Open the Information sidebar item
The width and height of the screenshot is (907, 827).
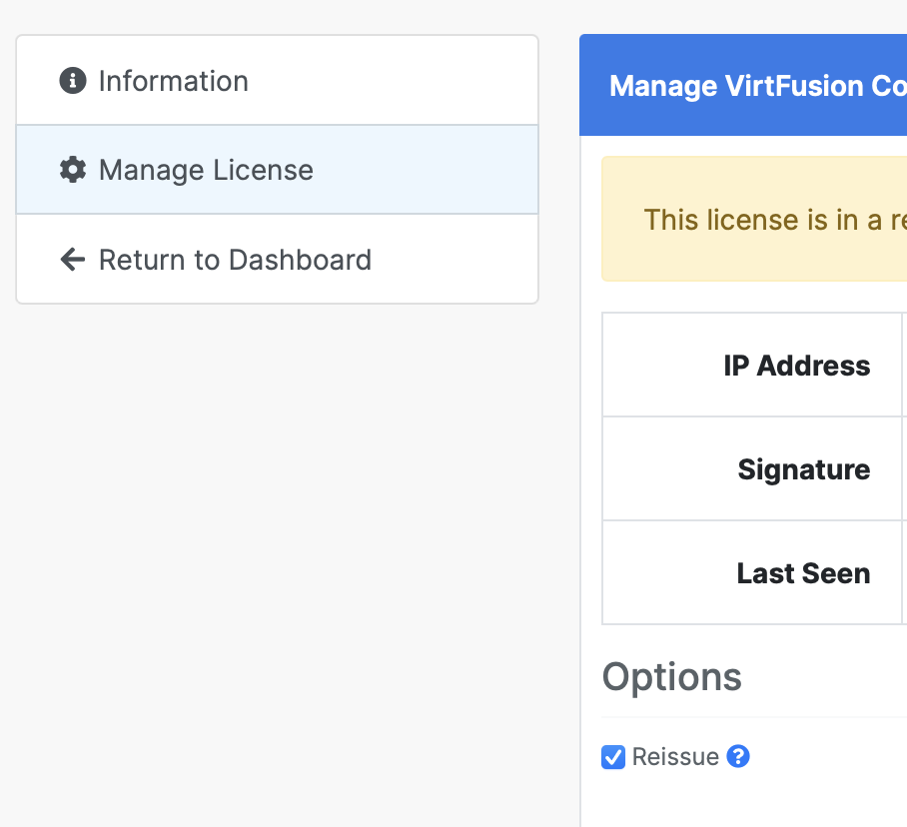[277, 80]
